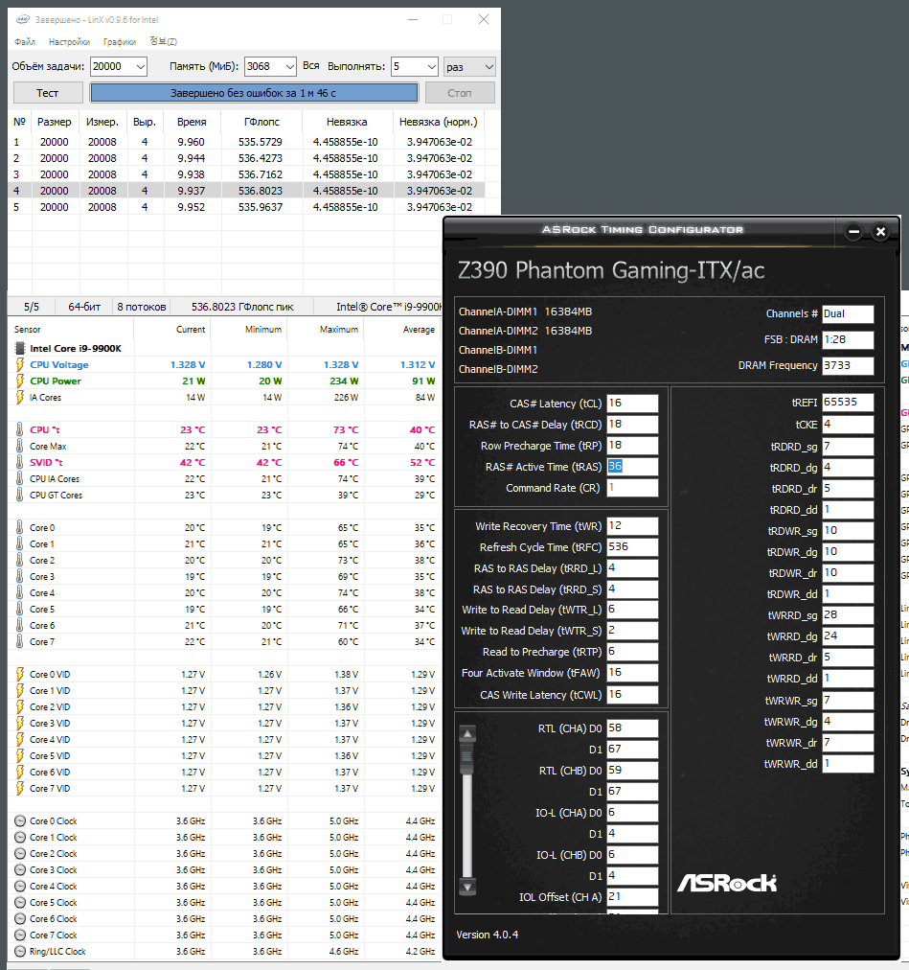909x970 pixels.
Task: Open the Файл menu
Action: coord(25,41)
